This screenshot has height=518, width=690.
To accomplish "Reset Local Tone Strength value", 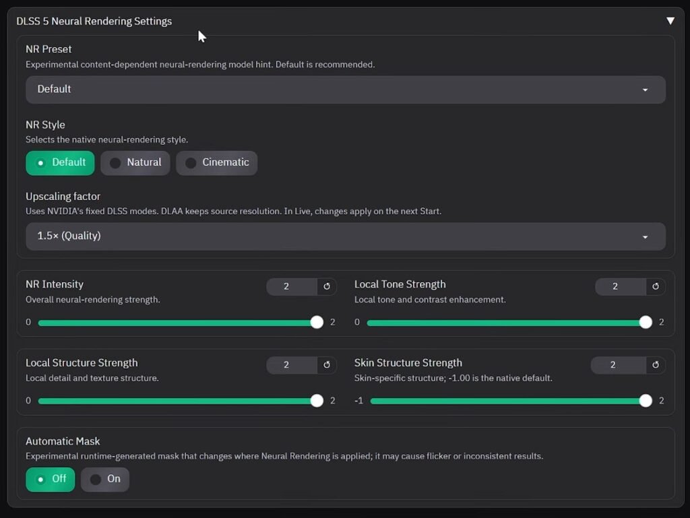I will 655,286.
